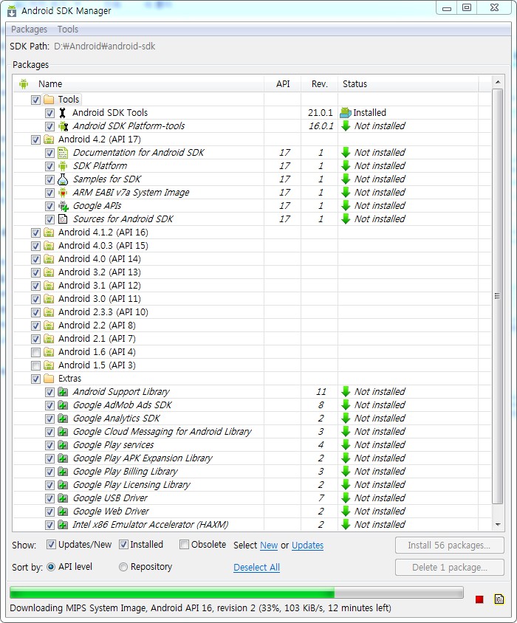Click the android icon in the Name header
Image resolution: width=517 pixels, height=623 pixels.
pos(24,84)
